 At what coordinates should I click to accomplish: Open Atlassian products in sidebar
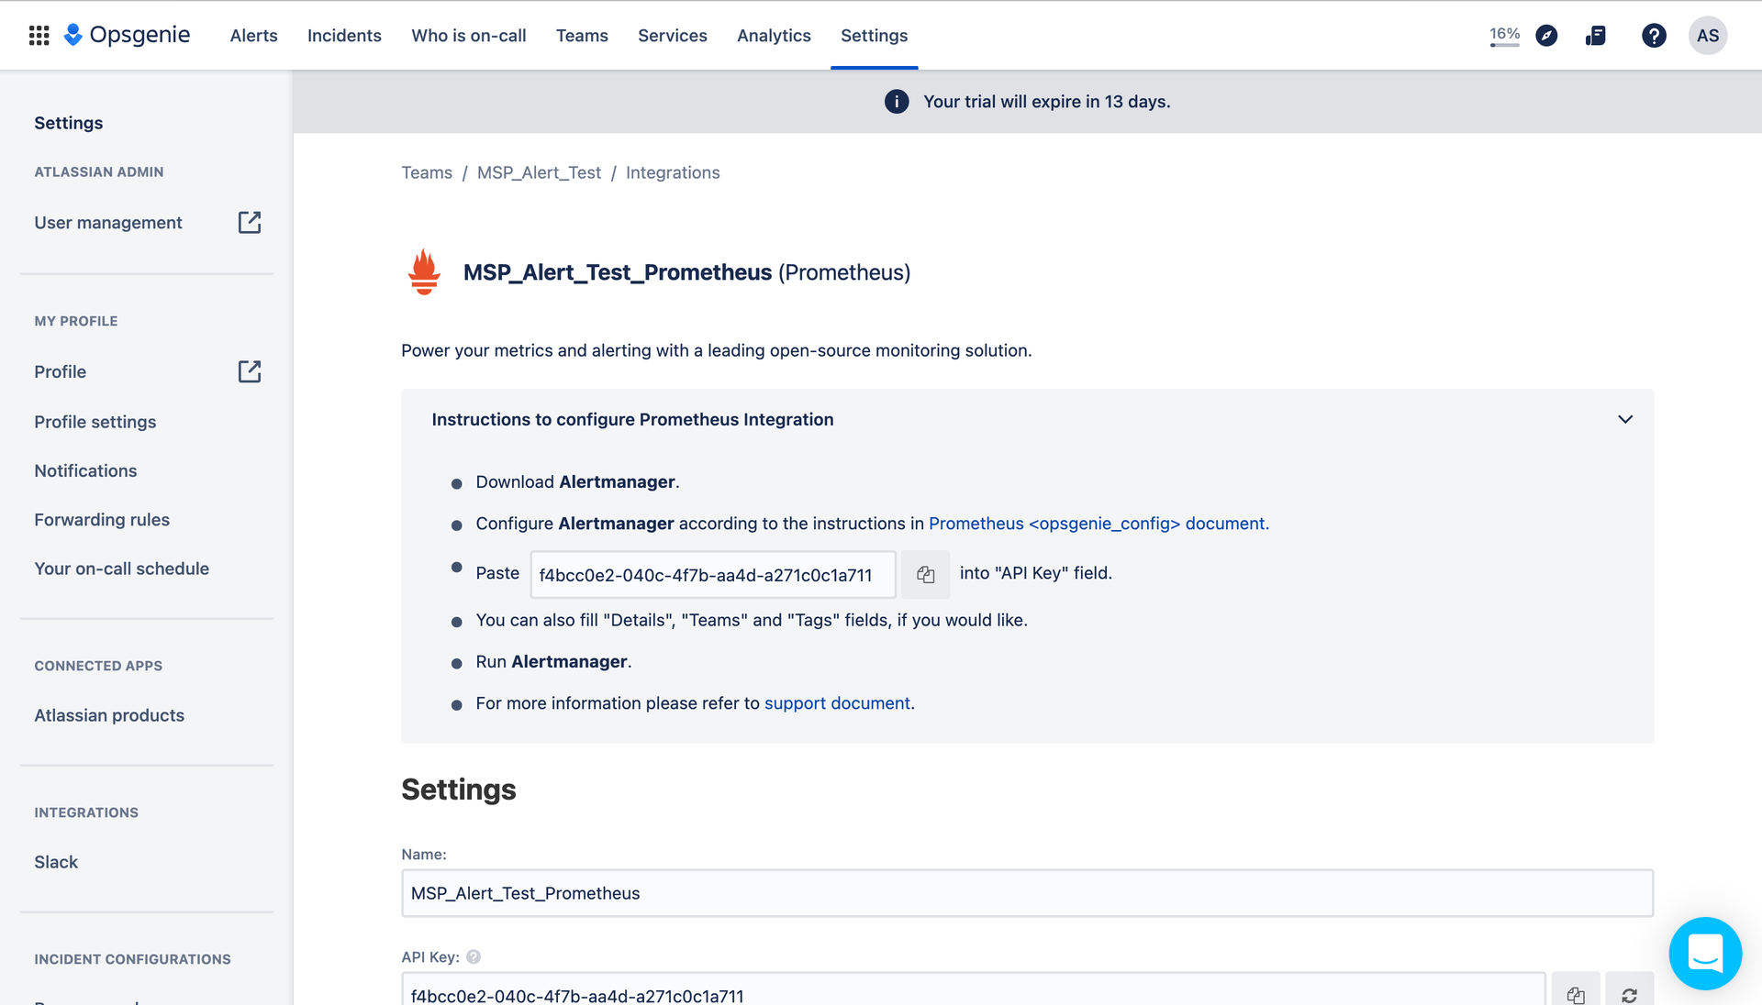point(109,715)
